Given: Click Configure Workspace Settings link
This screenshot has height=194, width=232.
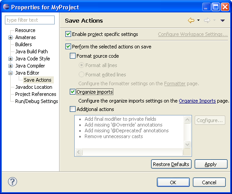Looking at the screenshot, I should [193, 34].
